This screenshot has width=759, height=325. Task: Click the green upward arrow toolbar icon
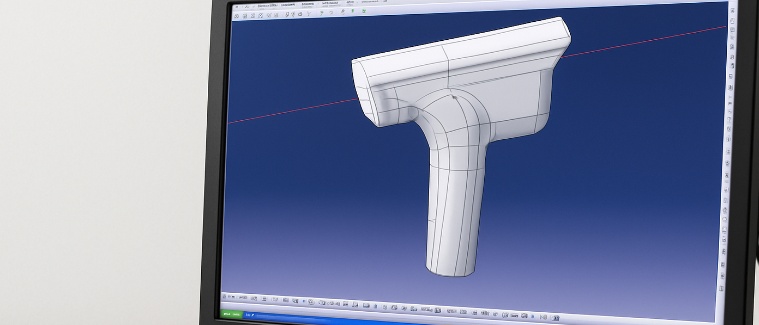click(x=352, y=11)
